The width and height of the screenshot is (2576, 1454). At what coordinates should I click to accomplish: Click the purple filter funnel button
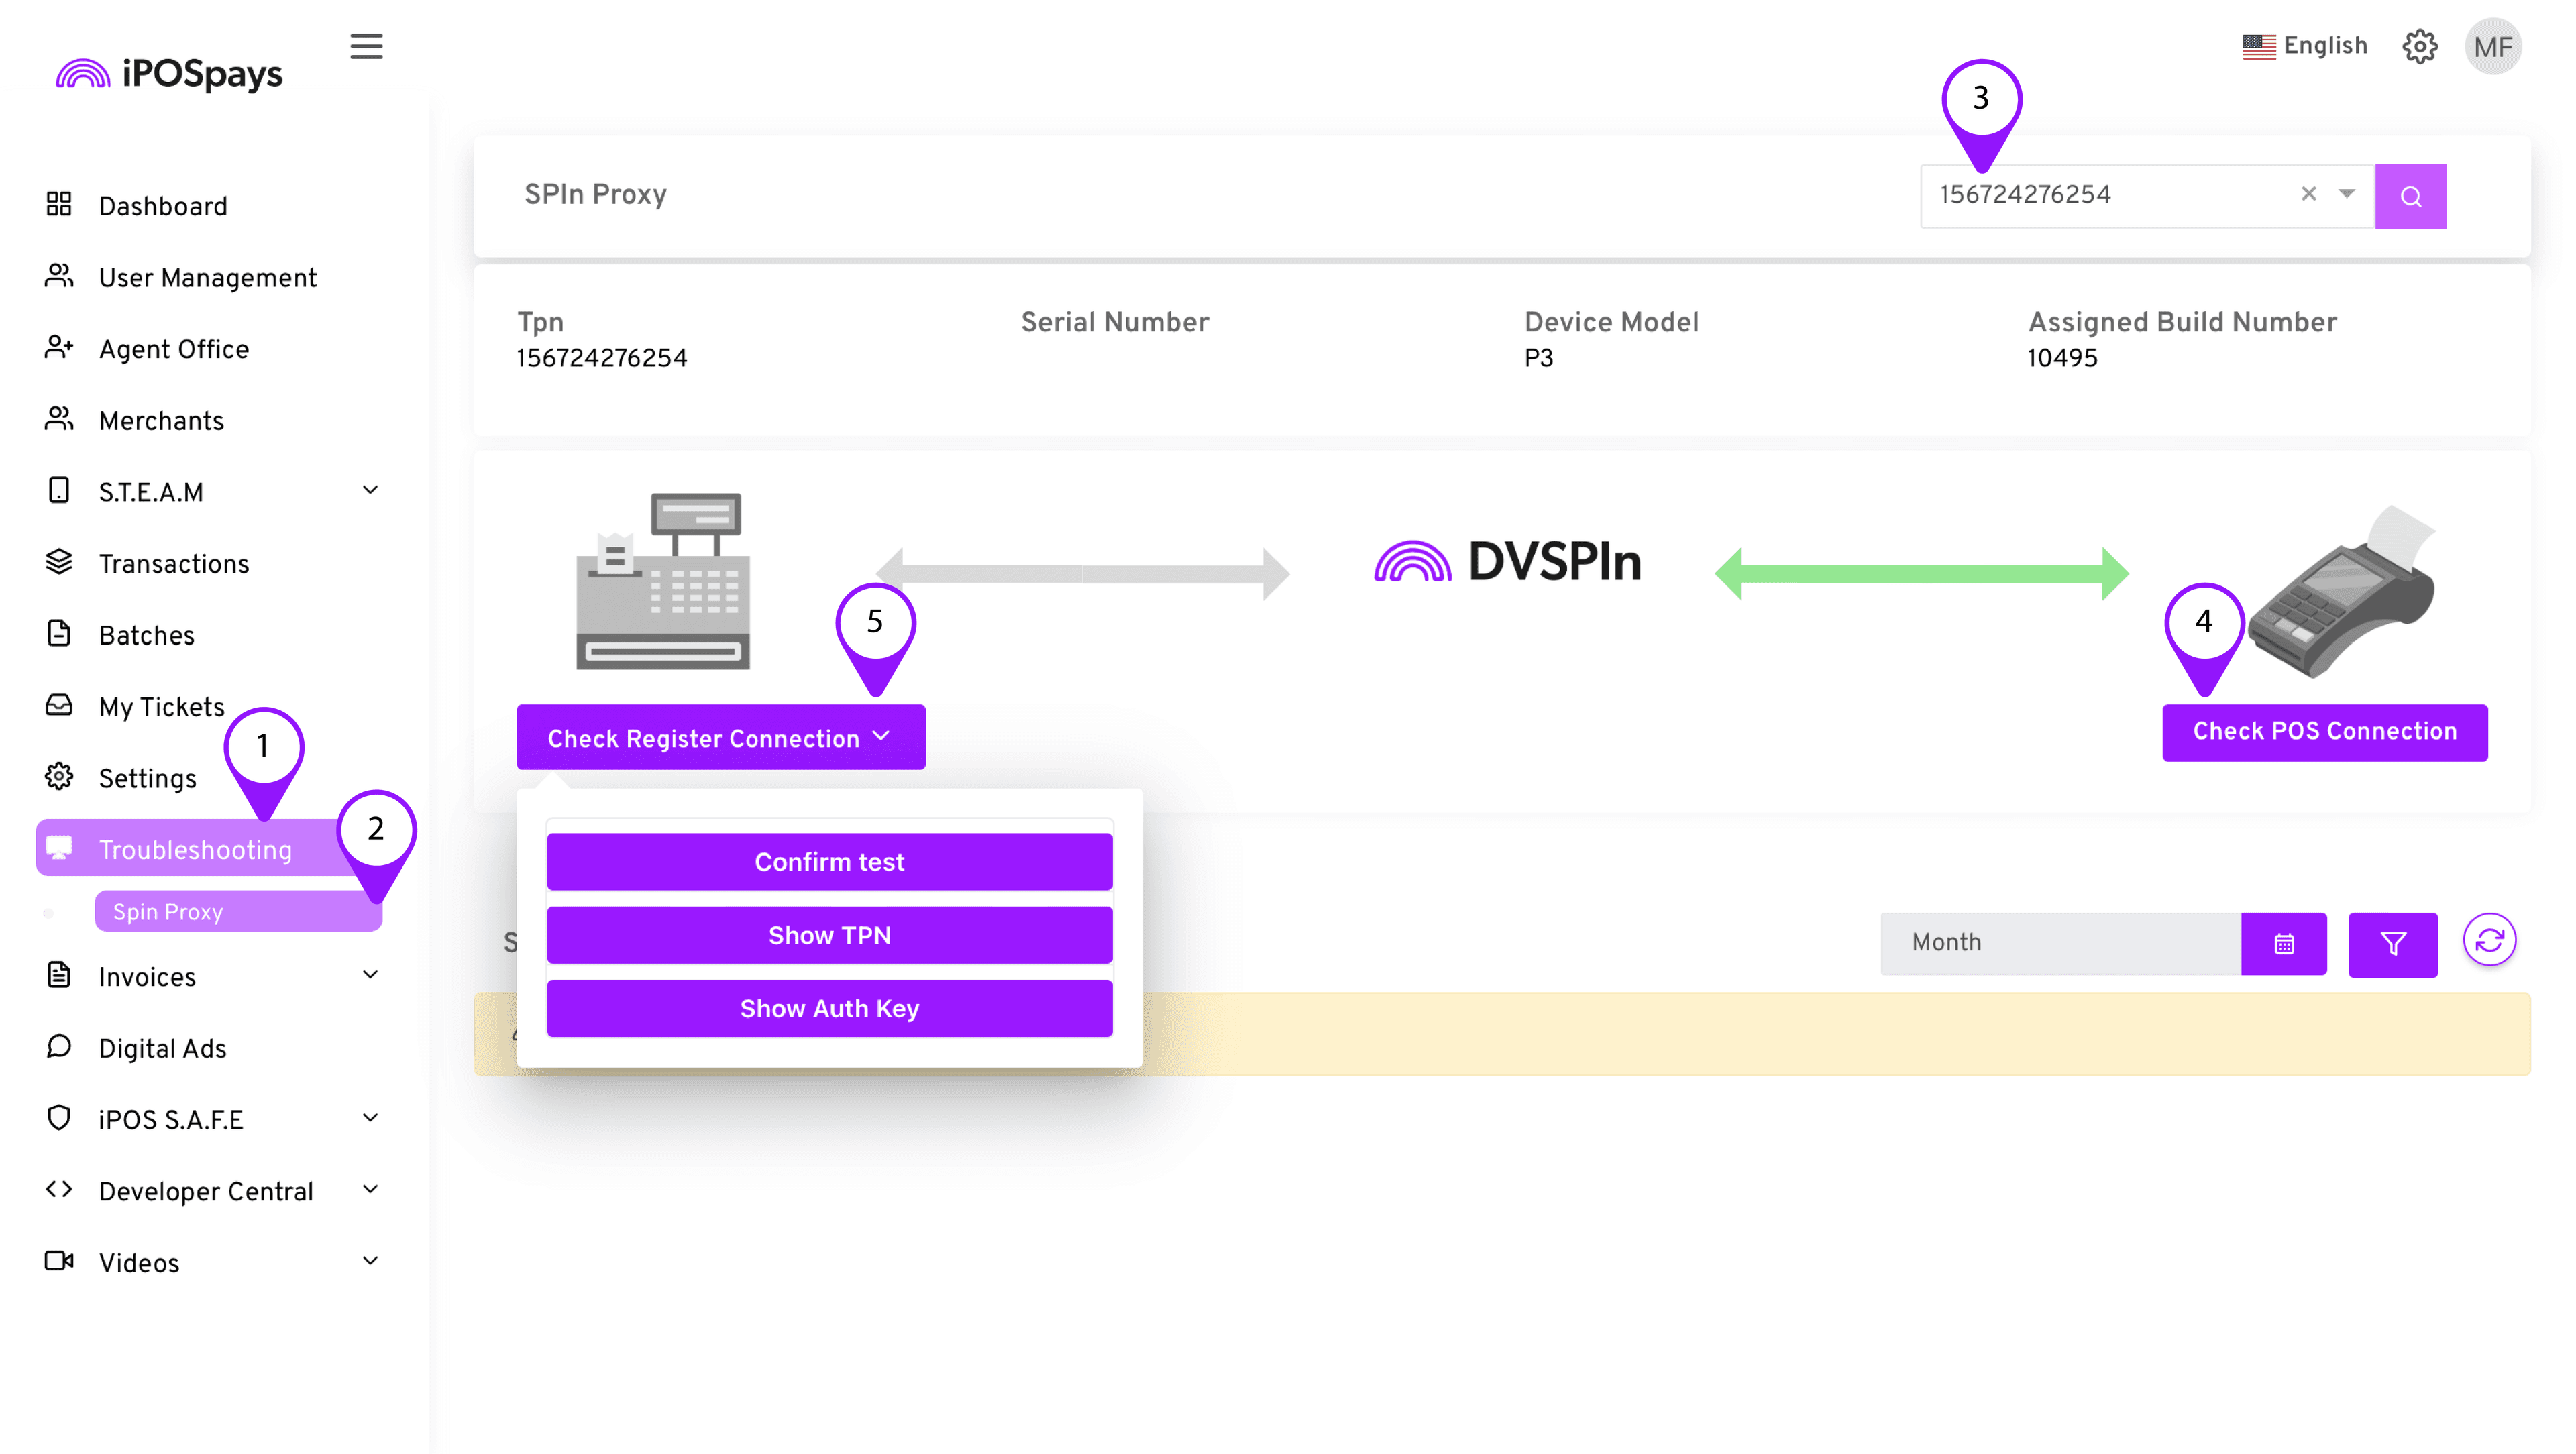[2393, 944]
